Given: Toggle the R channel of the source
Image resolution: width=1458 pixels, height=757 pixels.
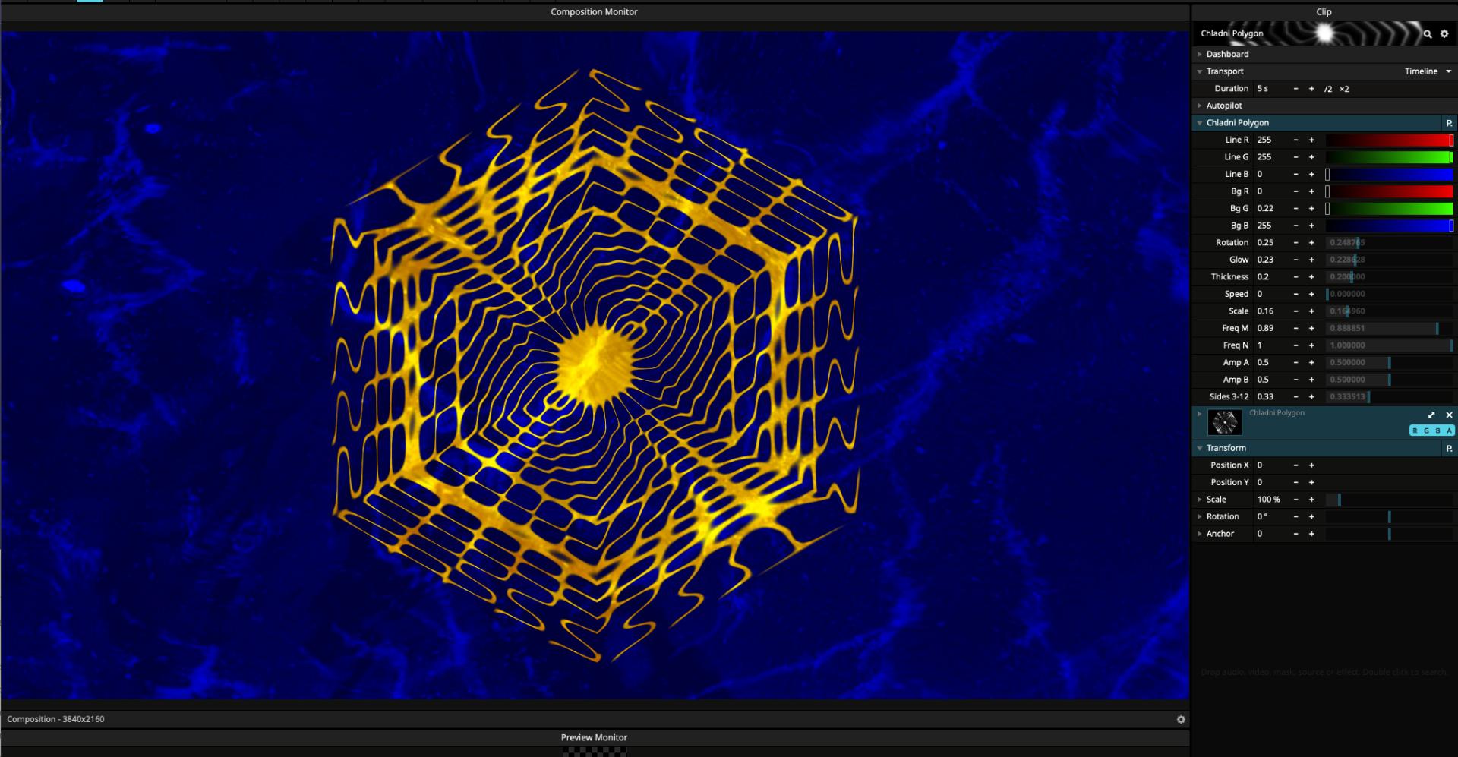Looking at the screenshot, I should pos(1415,431).
